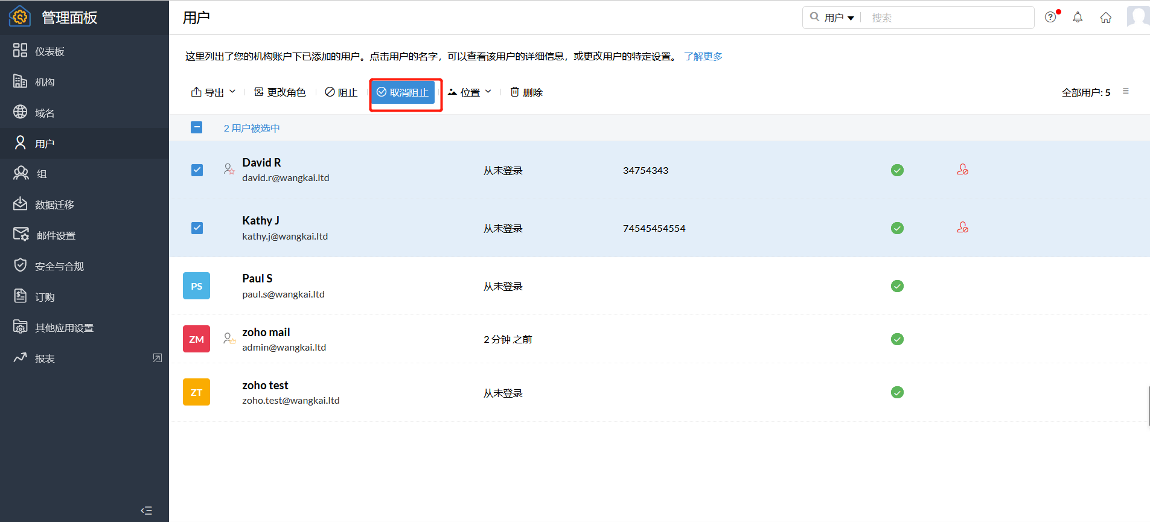Open 邮件设置 in the sidebar
This screenshot has width=1150, height=522.
coord(56,235)
